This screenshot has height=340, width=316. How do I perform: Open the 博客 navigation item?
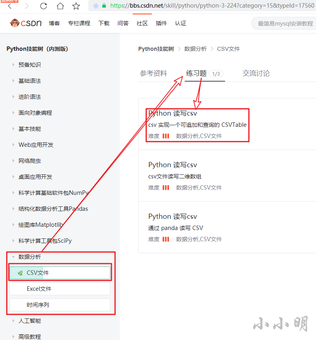[54, 23]
